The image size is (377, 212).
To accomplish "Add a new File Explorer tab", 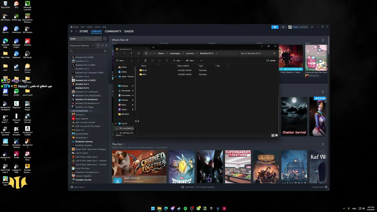I will [153, 47].
